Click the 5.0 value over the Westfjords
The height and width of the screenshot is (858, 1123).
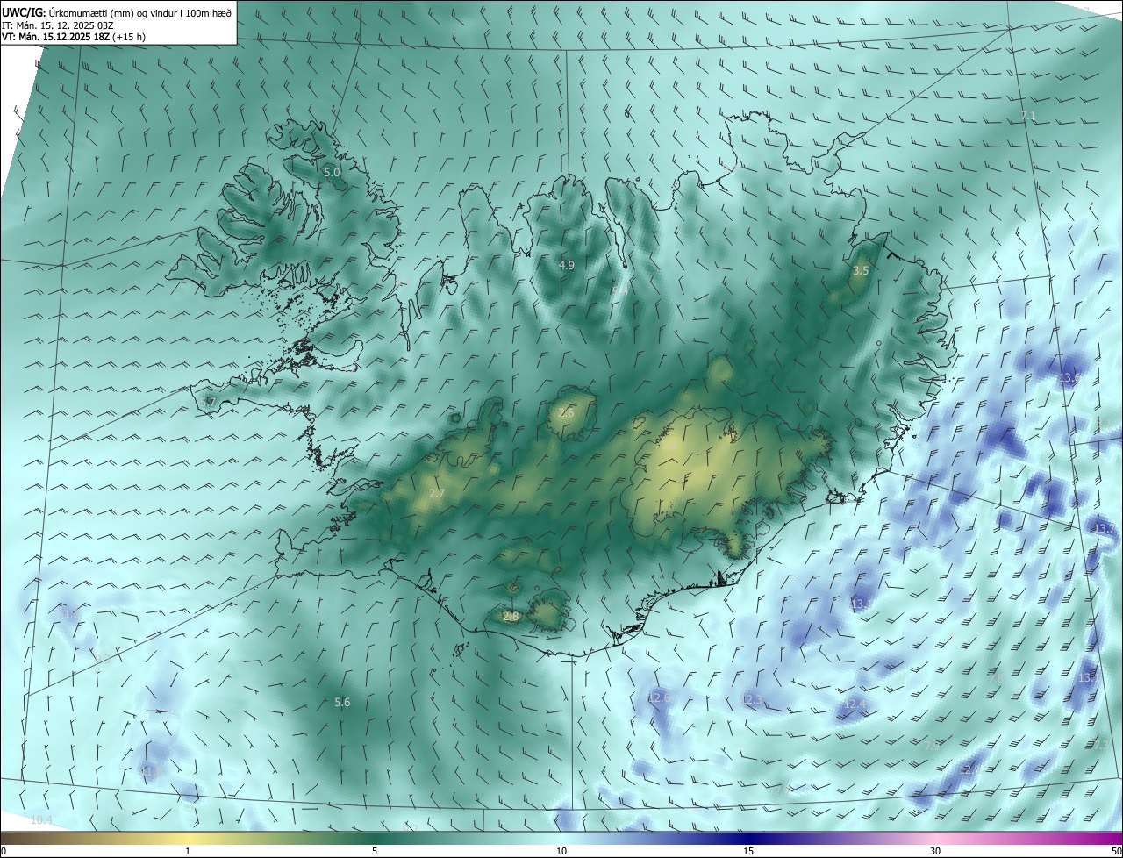click(x=332, y=173)
